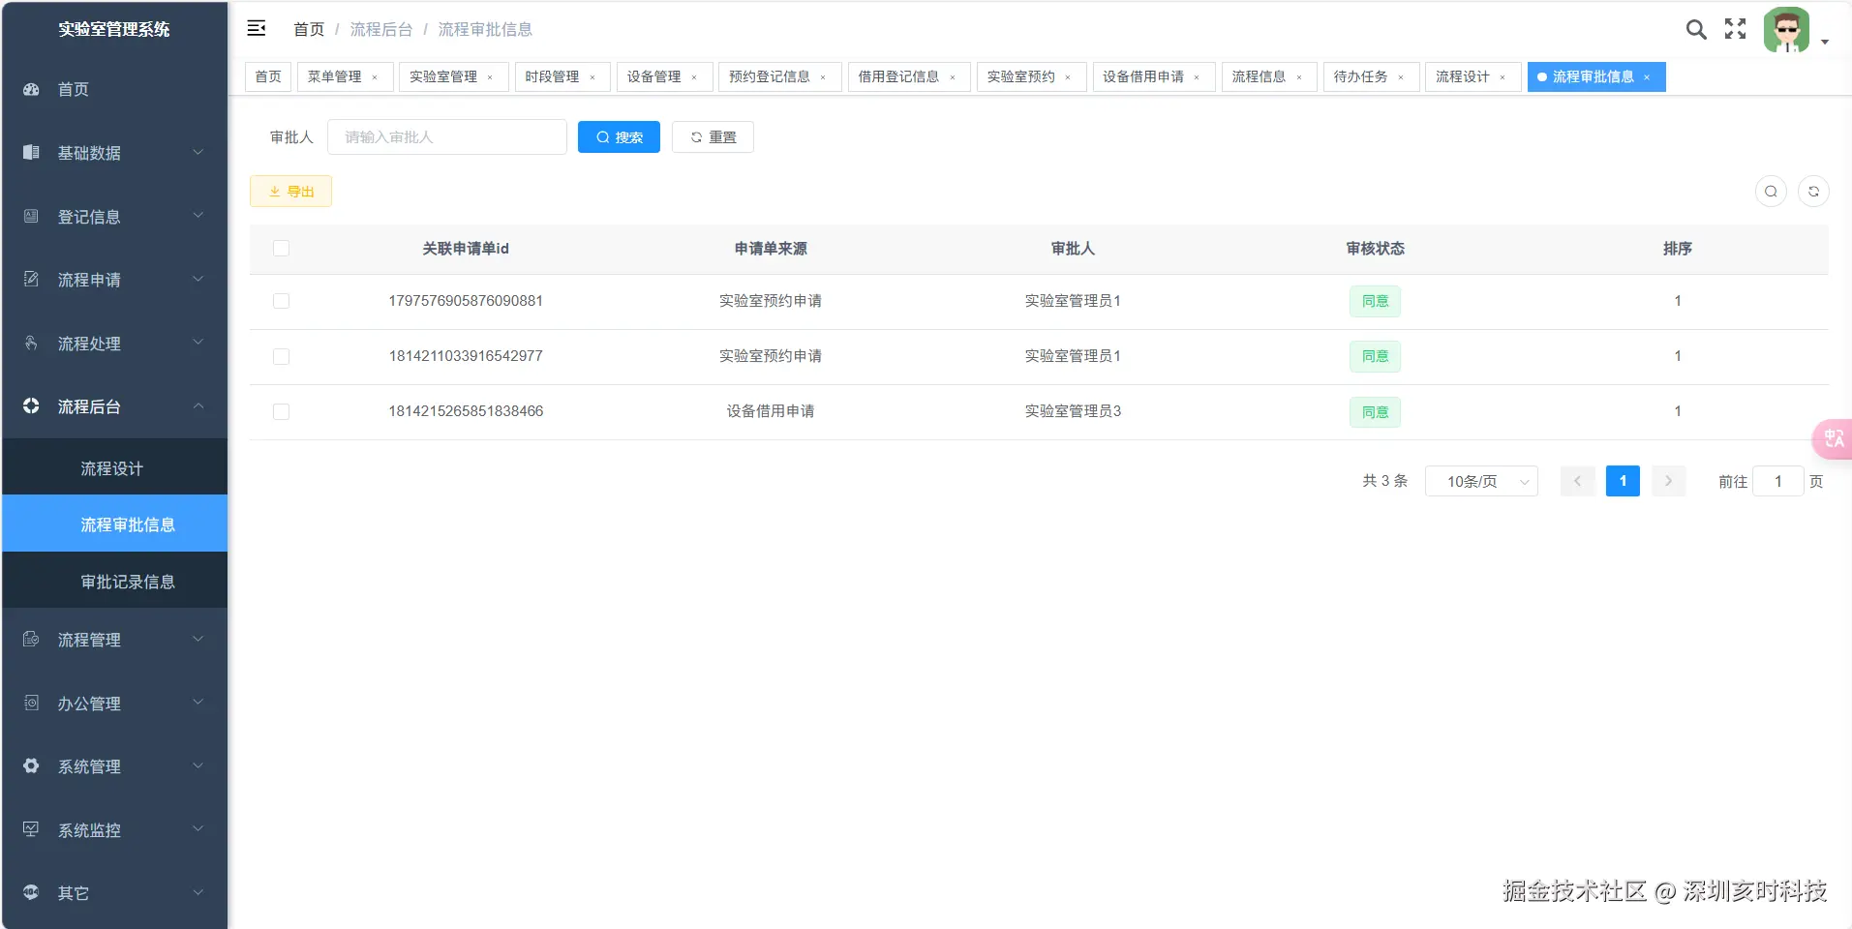Open the floating translate widget

1833,439
